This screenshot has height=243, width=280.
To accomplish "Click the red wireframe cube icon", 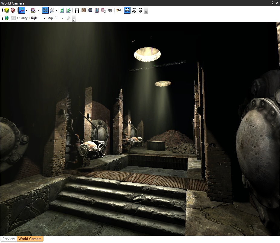I will pos(13,10).
